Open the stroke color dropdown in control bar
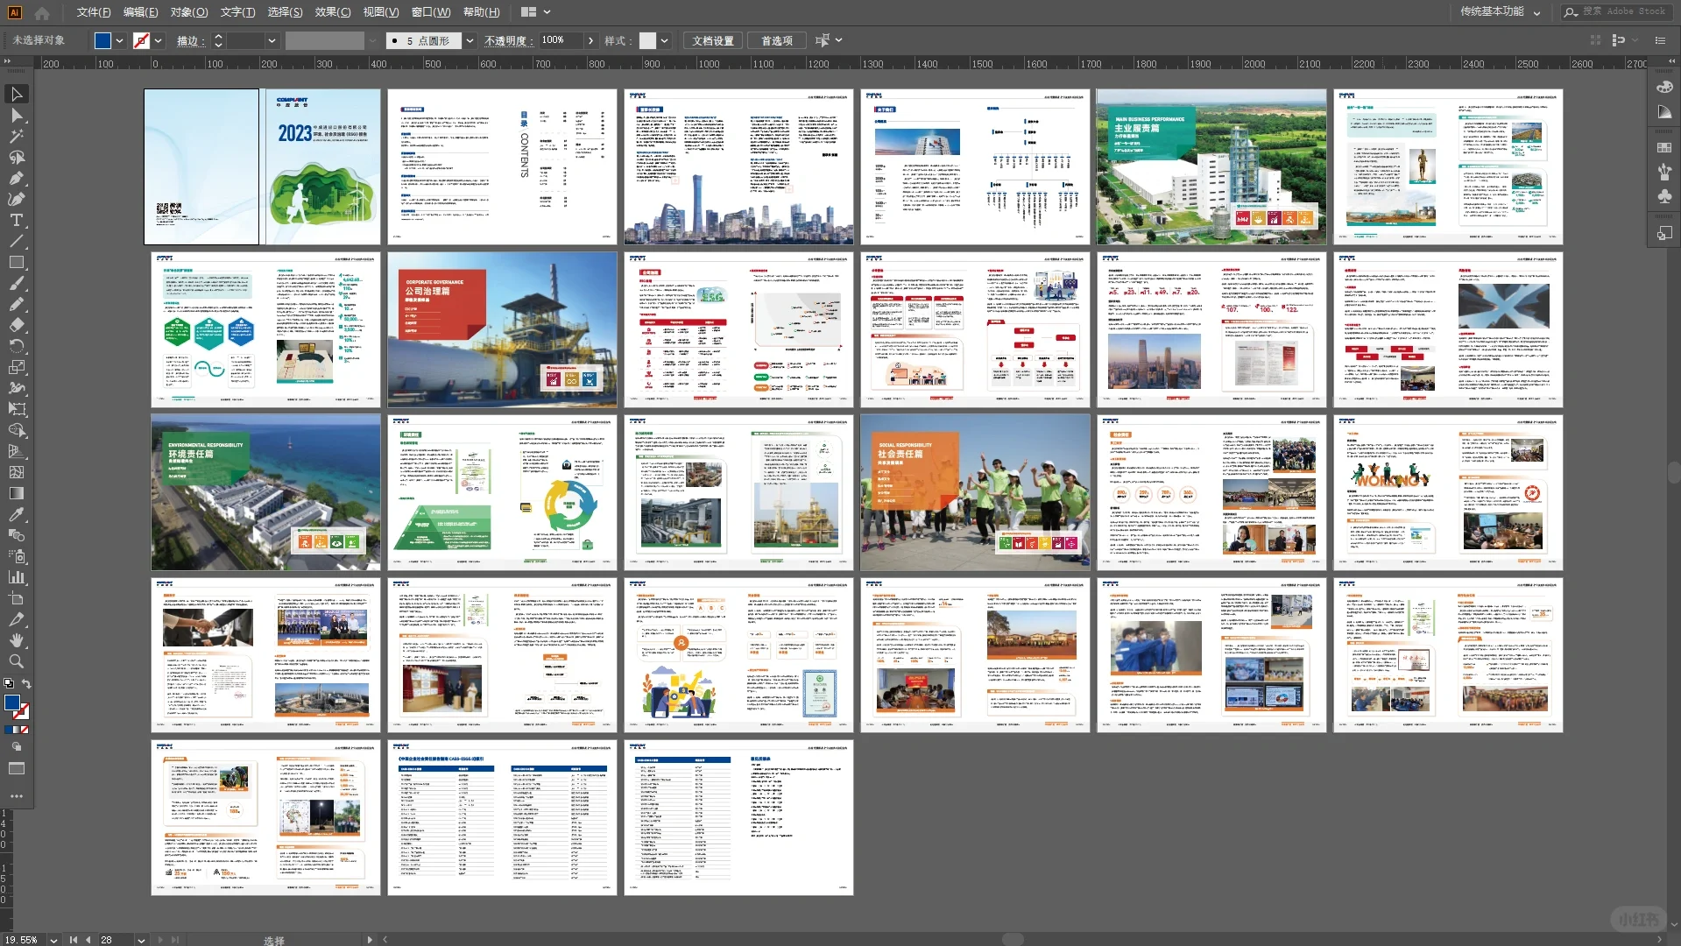The height and width of the screenshot is (946, 1681). point(159,40)
